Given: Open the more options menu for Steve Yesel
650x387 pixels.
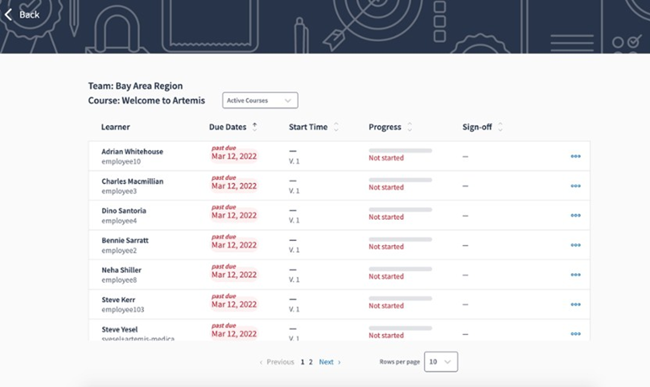Looking at the screenshot, I should (x=575, y=334).
